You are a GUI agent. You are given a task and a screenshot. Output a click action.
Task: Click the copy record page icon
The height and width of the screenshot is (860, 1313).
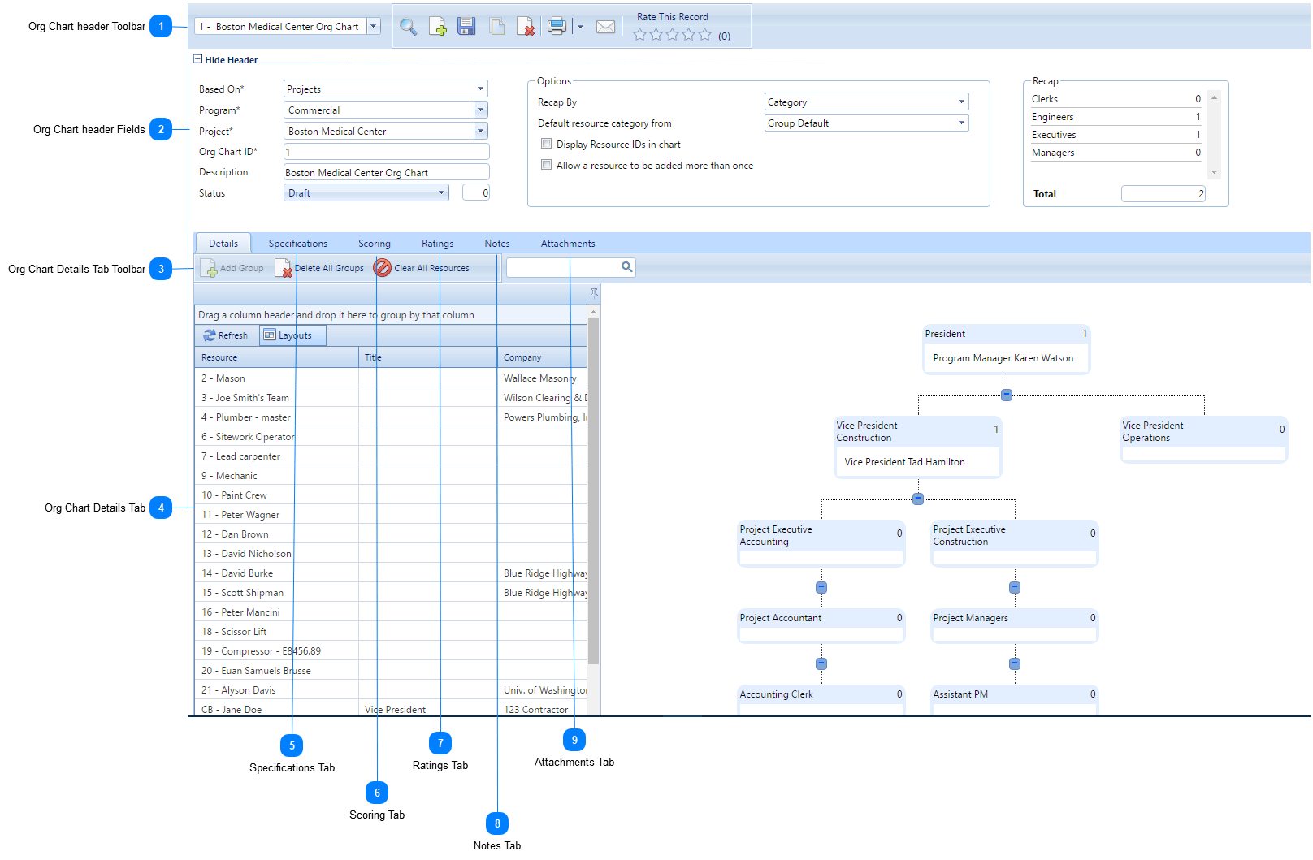pyautogui.click(x=497, y=27)
